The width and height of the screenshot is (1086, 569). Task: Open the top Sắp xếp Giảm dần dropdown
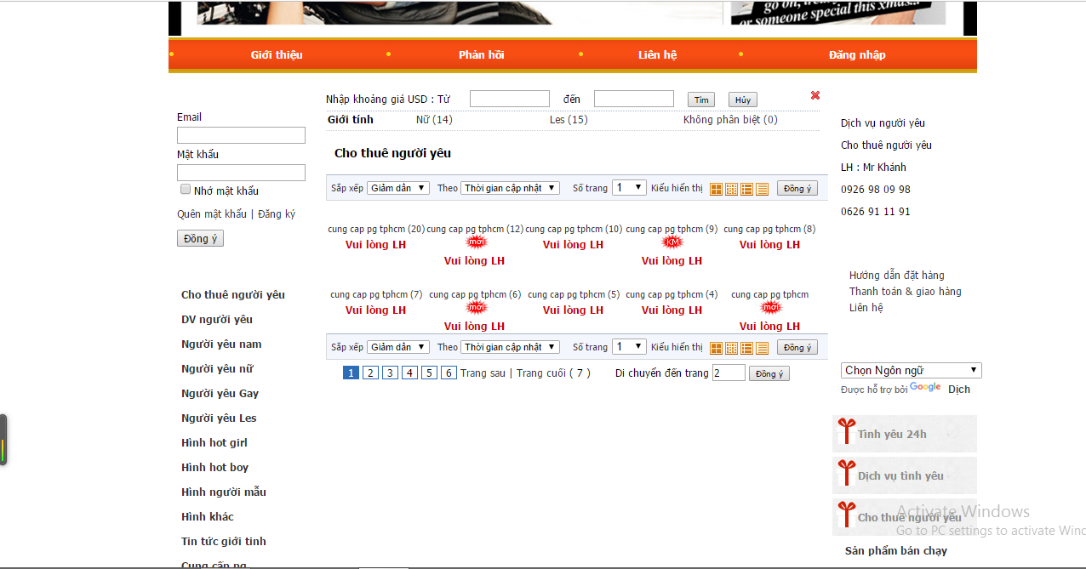click(397, 188)
